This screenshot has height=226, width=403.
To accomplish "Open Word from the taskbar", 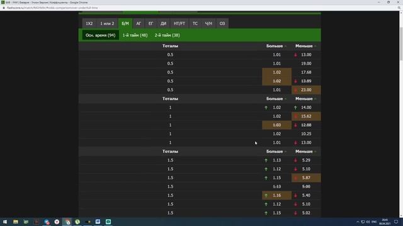I will [98, 222].
